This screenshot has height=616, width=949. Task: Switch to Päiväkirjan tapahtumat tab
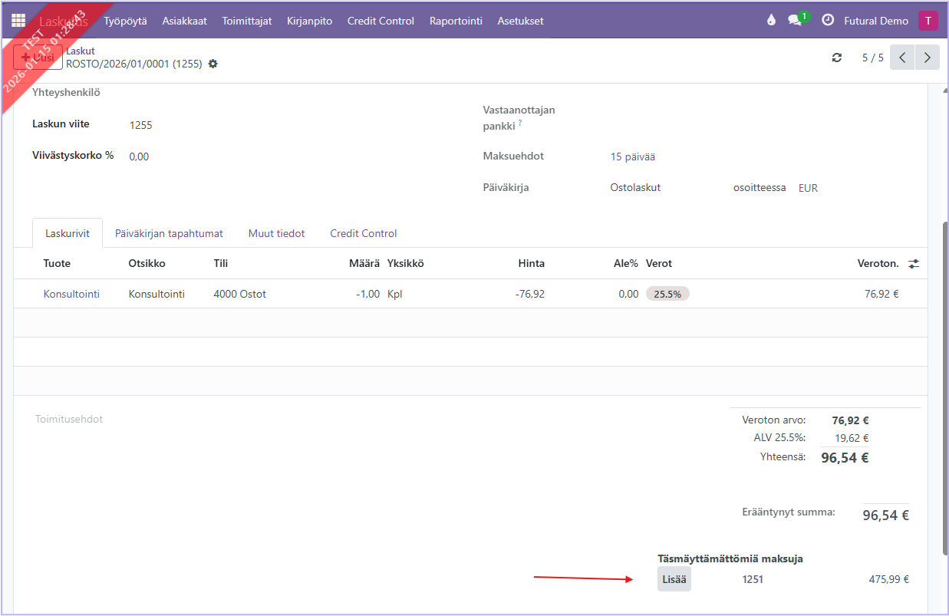click(169, 233)
